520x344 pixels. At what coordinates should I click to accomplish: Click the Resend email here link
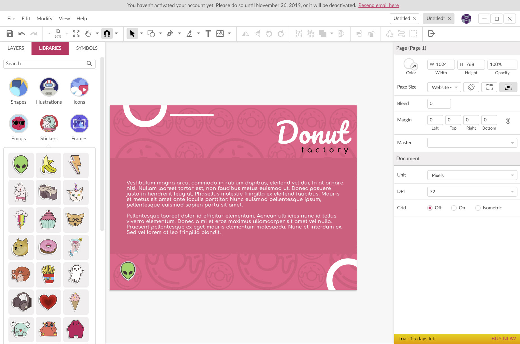(x=378, y=5)
